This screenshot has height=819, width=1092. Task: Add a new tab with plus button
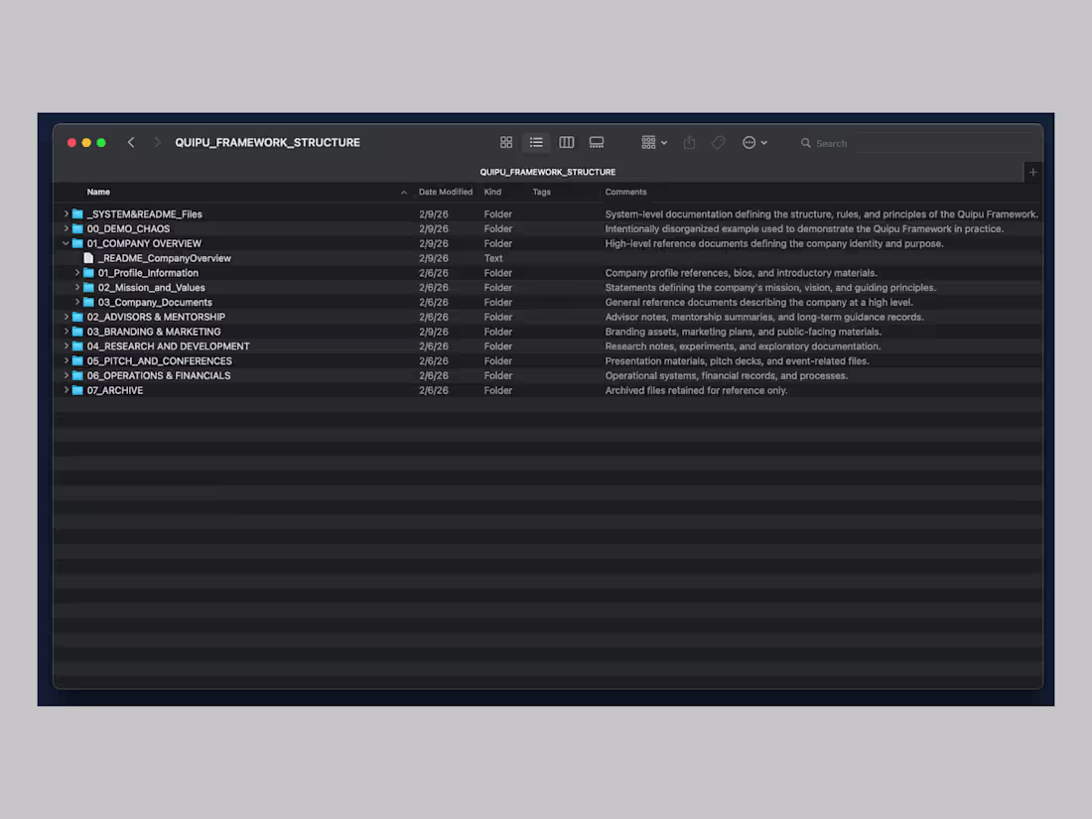[1032, 172]
